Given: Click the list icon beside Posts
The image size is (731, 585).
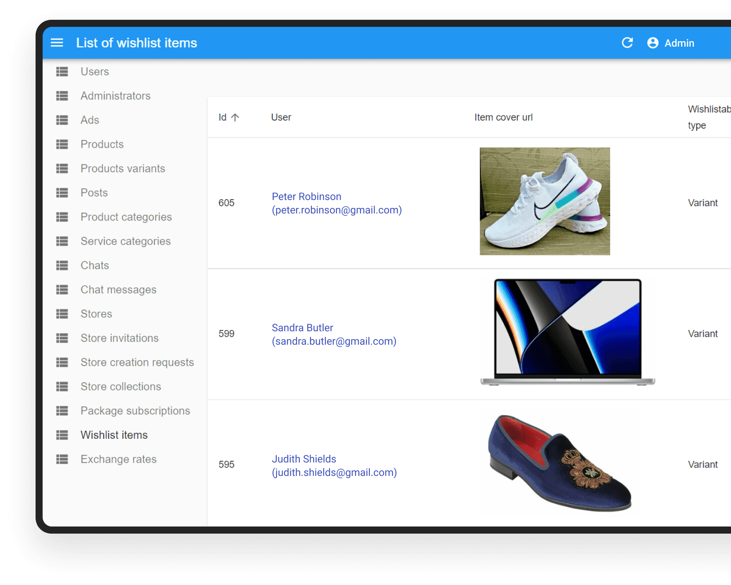Looking at the screenshot, I should coord(62,192).
